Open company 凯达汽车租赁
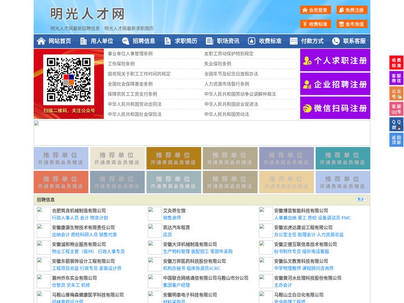The width and height of the screenshot is (404, 303). tap(177, 227)
